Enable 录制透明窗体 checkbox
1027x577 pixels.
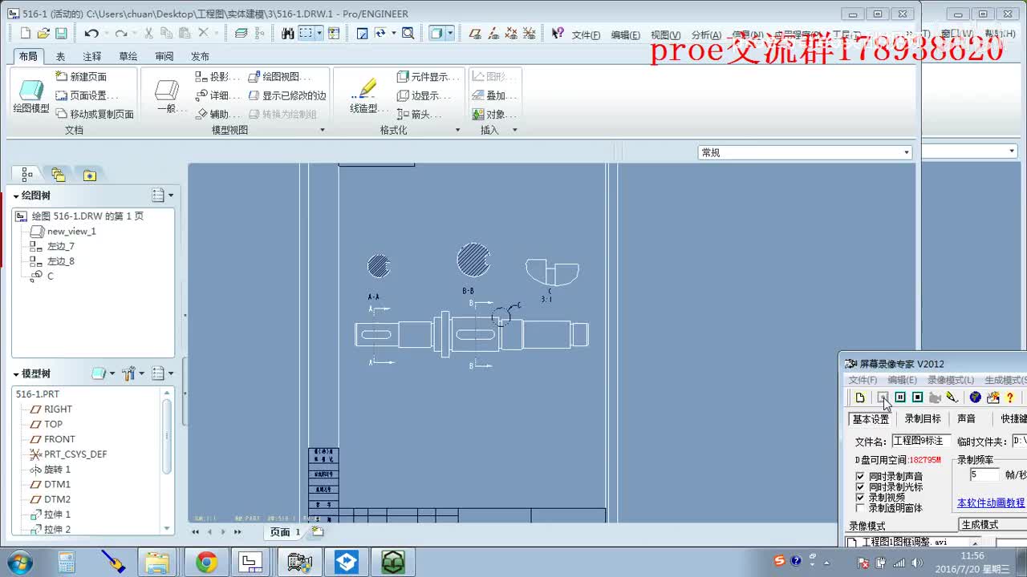tap(860, 507)
